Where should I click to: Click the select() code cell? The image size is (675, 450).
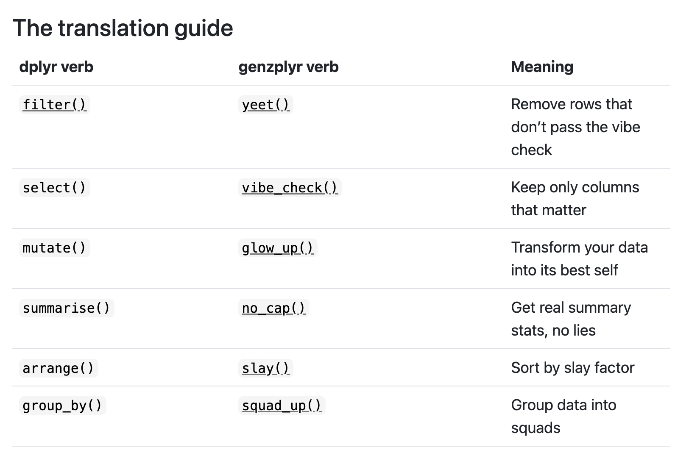click(54, 188)
